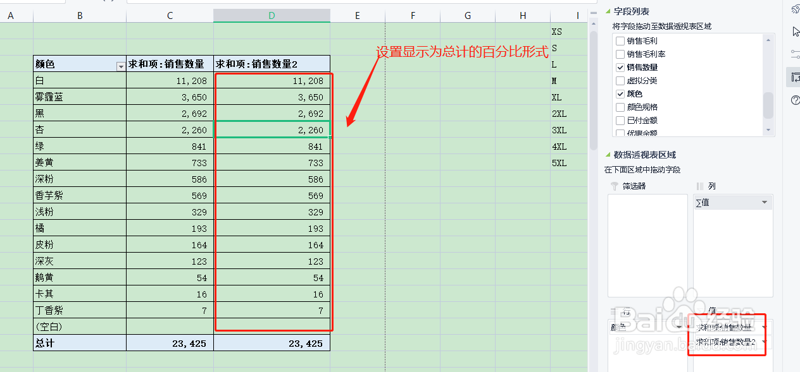
Task: Click the field list scrollbar down arrow
Action: coord(768,131)
